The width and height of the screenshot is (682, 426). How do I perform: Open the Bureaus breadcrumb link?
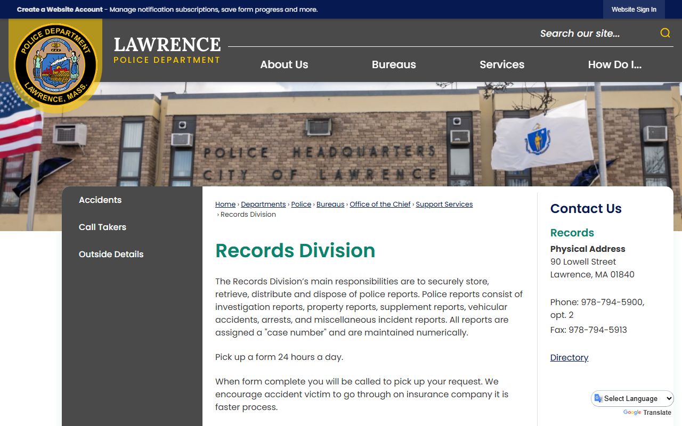(x=330, y=204)
